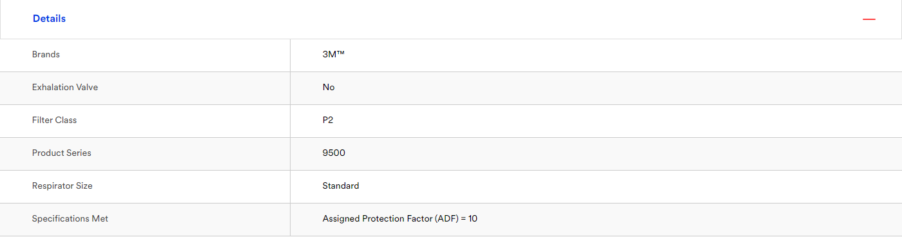The height and width of the screenshot is (237, 902).
Task: Click the Standard respirator size value
Action: 341,186
